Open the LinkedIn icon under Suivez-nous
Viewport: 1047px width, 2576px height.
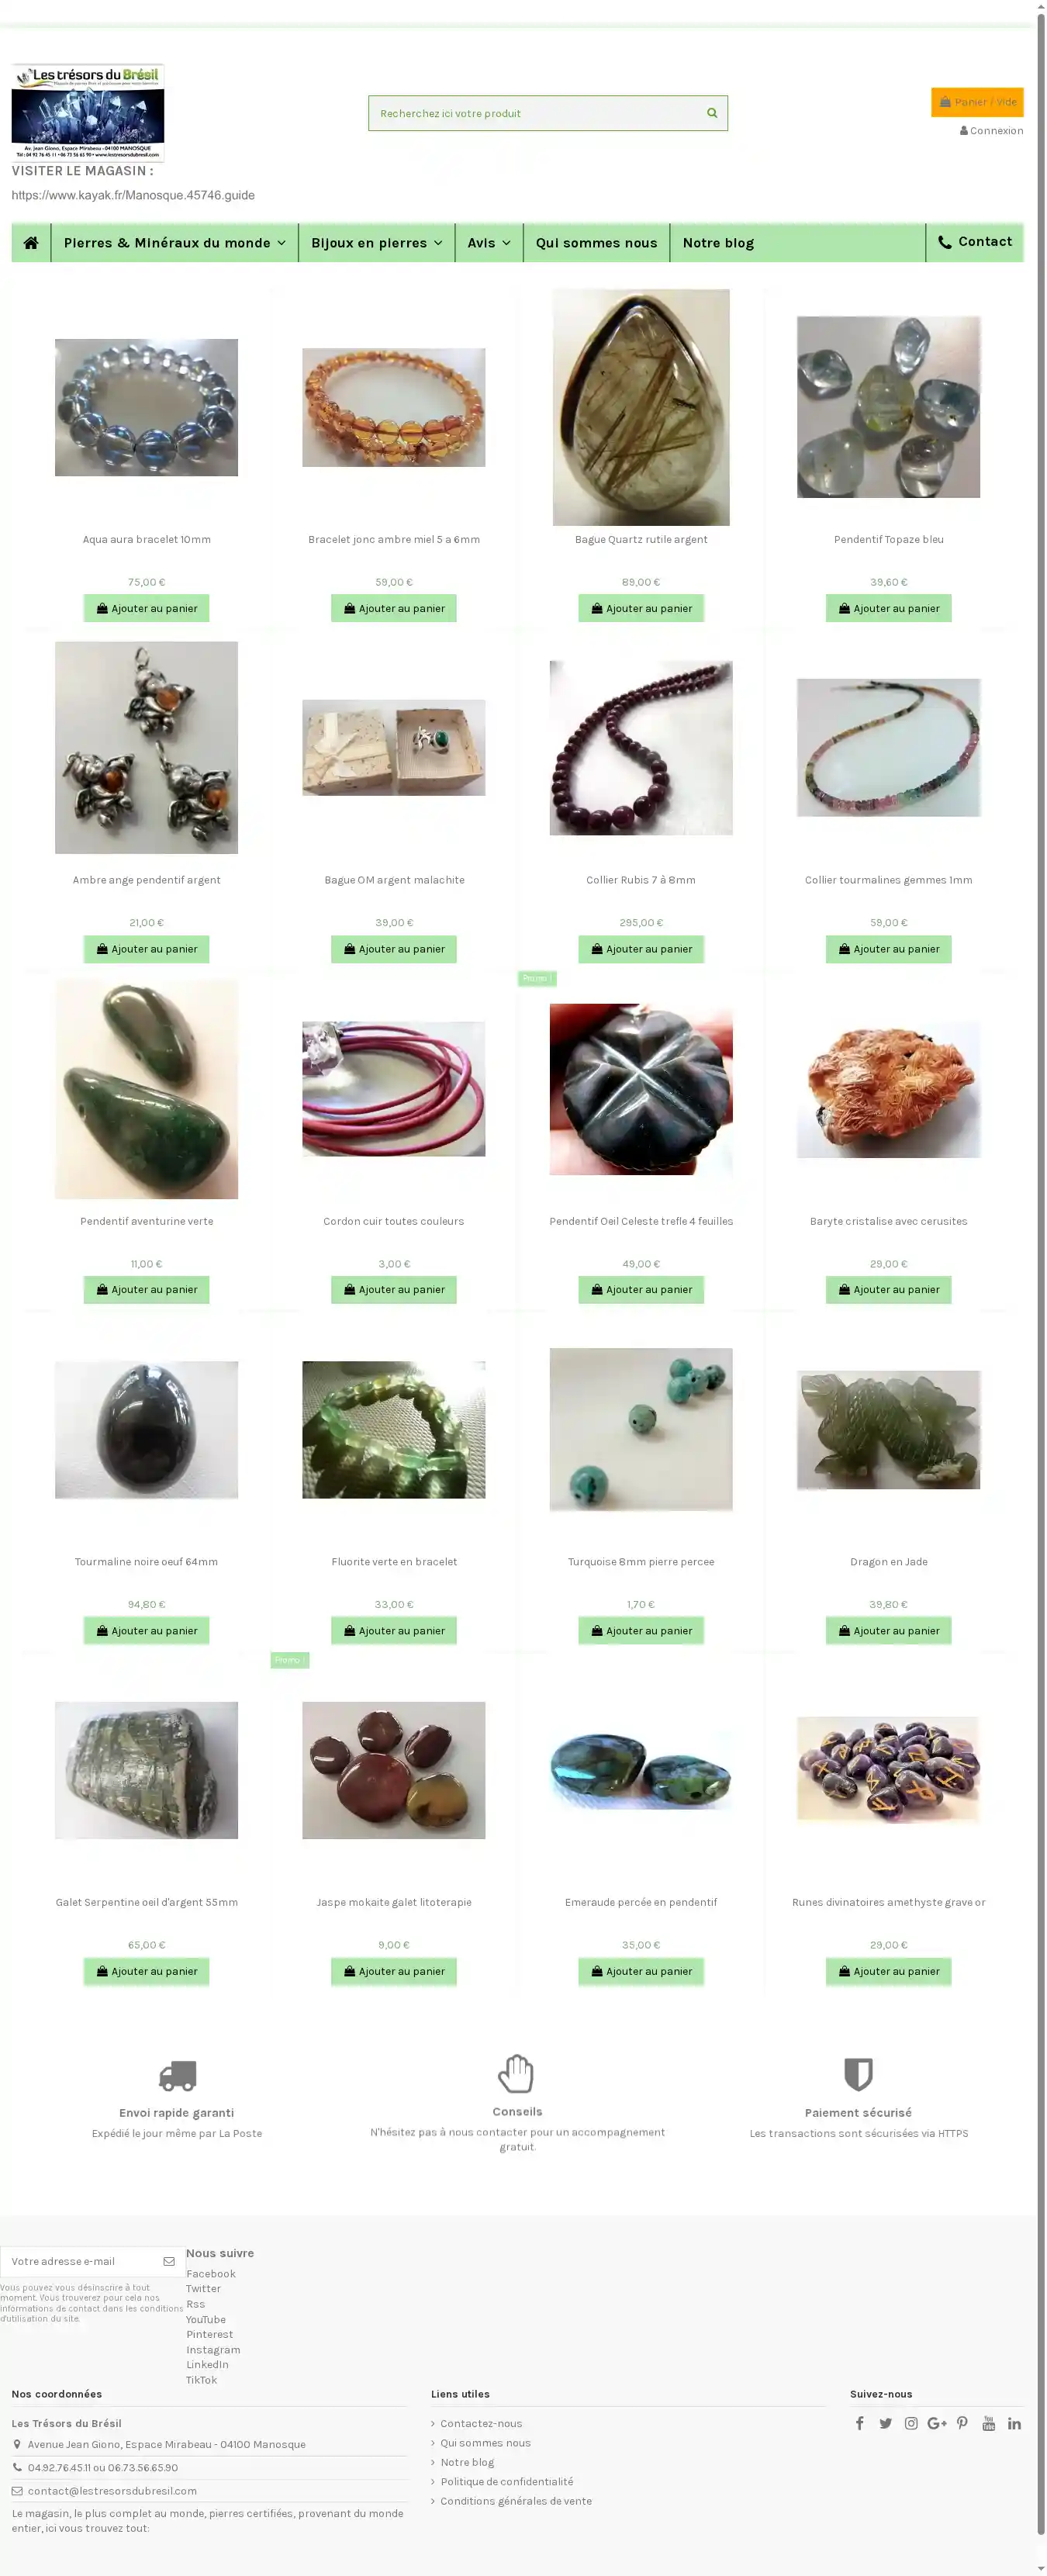[1014, 2423]
